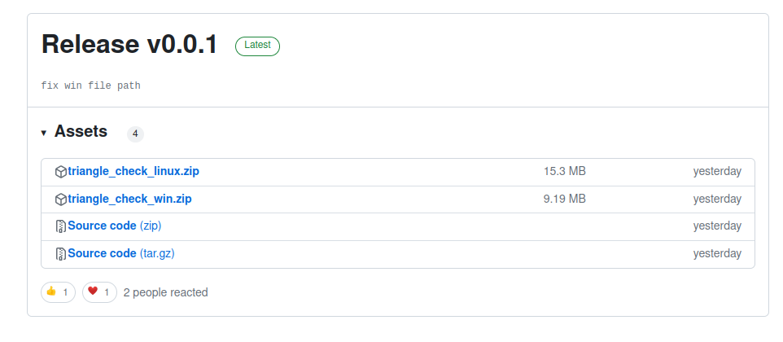Click the assets count badge showing 4
This screenshot has width=783, height=342.
(135, 134)
